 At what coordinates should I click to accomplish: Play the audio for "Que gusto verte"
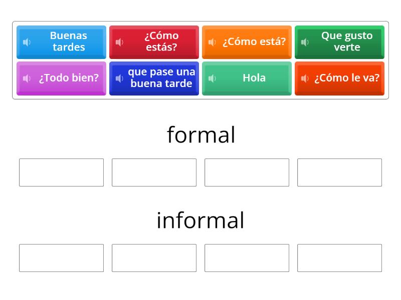(x=305, y=42)
